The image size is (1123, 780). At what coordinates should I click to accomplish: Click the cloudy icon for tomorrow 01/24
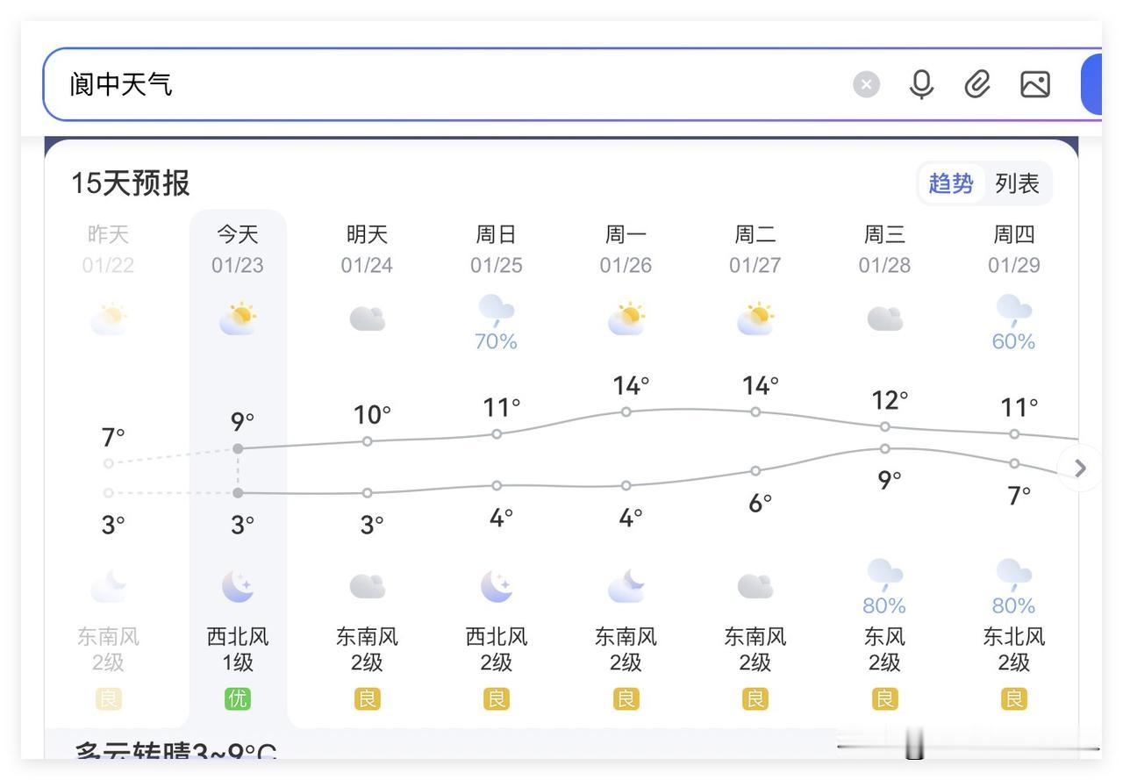click(x=367, y=318)
